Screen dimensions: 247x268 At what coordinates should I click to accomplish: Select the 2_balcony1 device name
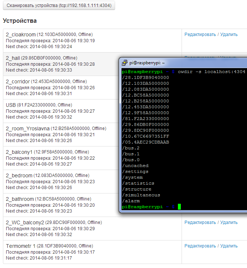point(19,152)
